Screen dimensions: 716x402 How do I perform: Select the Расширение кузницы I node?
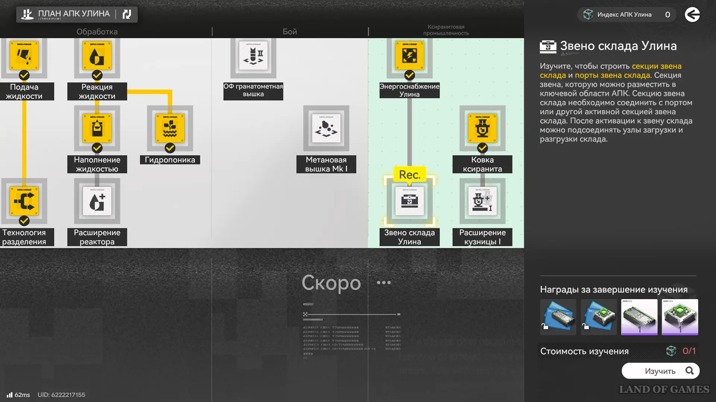pos(483,201)
